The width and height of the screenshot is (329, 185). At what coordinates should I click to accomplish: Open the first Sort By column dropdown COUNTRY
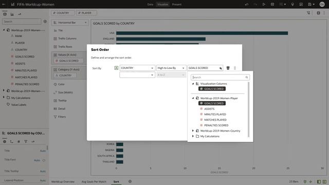click(x=137, y=68)
